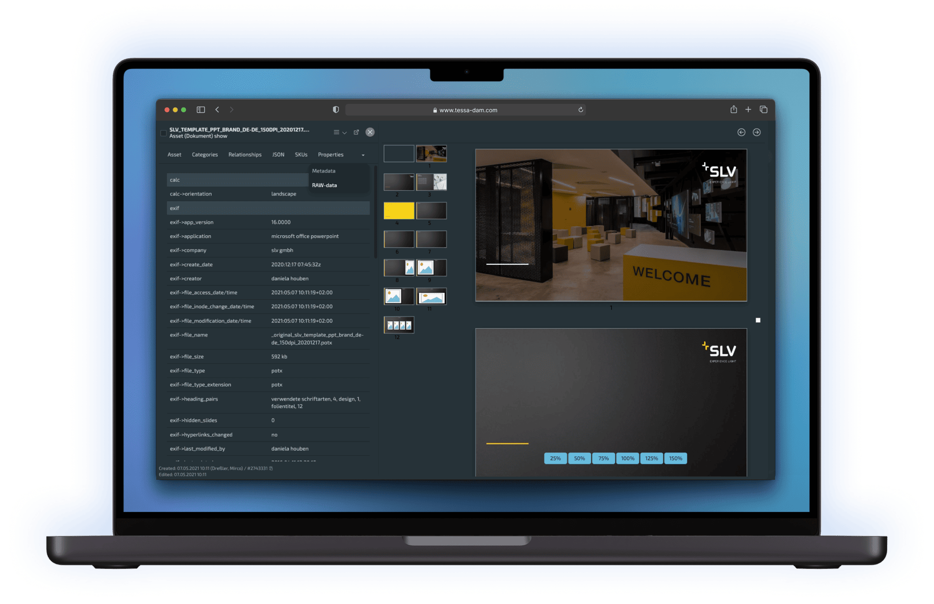Click the tessa-dam.com address bar

(x=465, y=110)
